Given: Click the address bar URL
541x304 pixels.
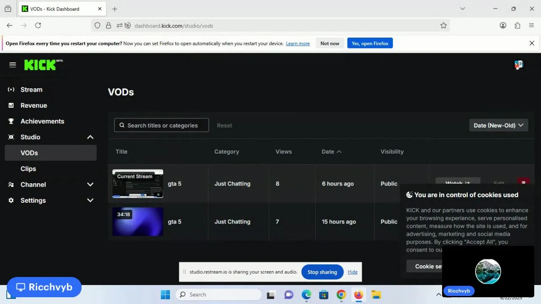Looking at the screenshot, I should tap(174, 26).
